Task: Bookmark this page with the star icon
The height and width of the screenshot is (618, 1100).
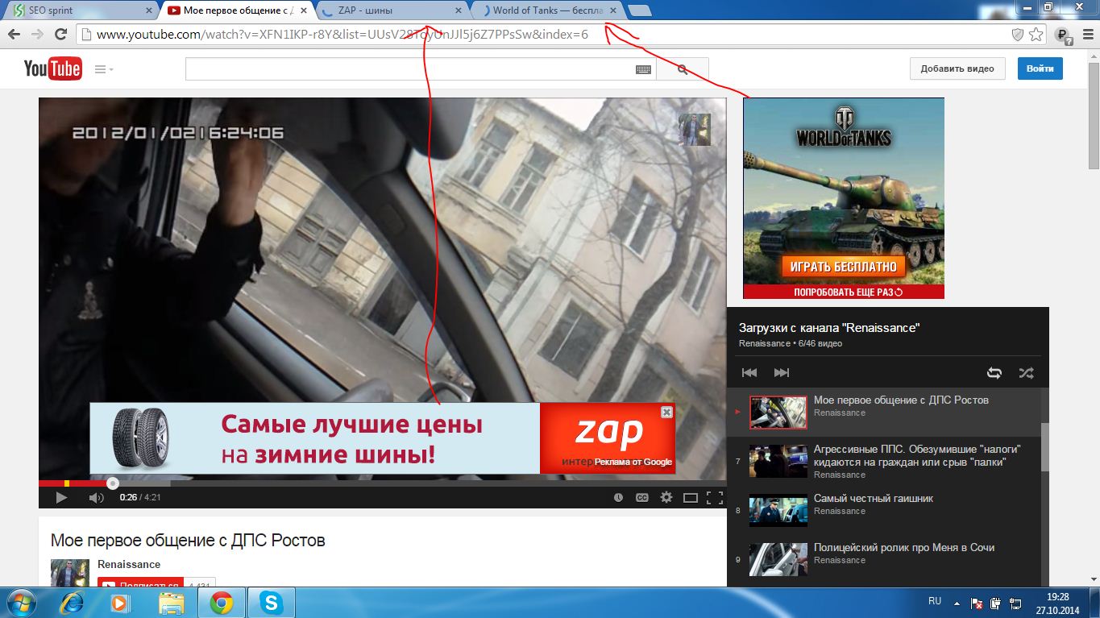Action: point(1036,35)
